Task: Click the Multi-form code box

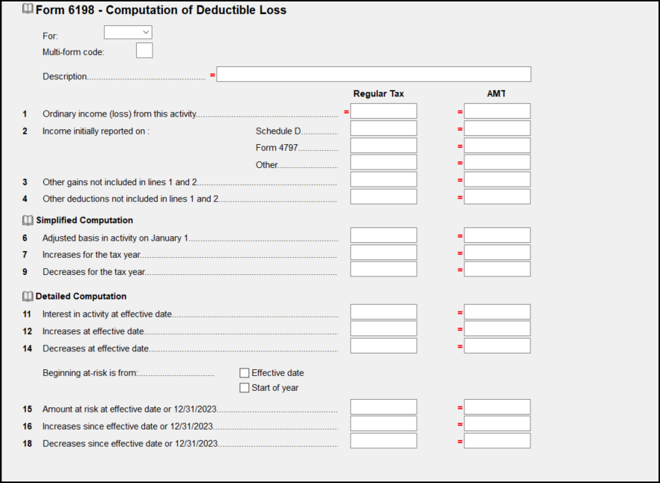Action: [x=144, y=51]
